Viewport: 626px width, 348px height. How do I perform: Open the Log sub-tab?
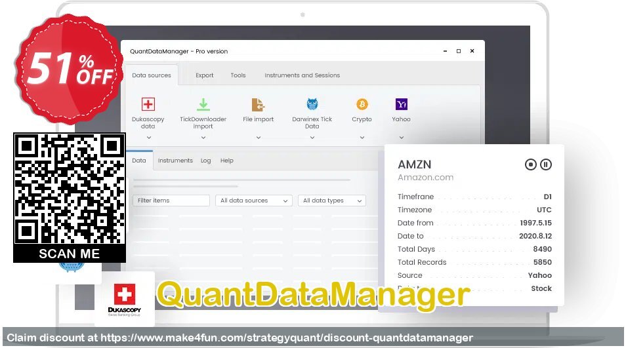[205, 161]
